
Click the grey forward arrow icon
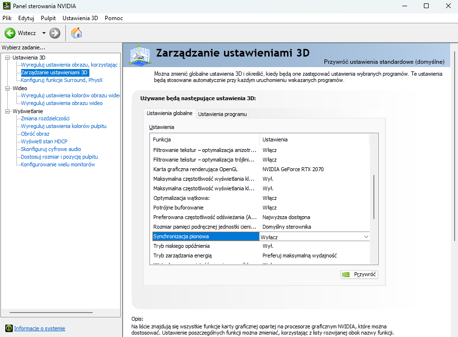coord(55,33)
